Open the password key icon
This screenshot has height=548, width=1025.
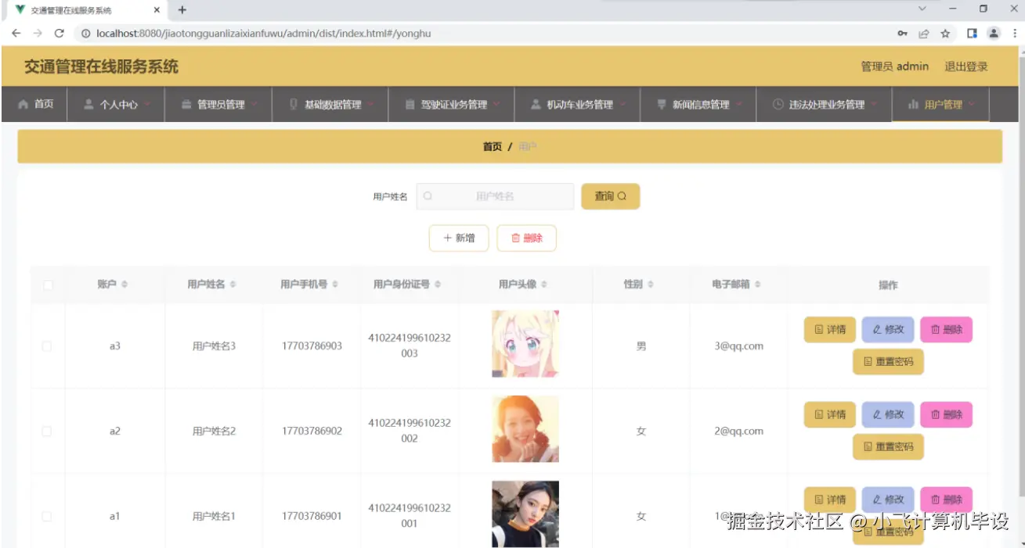[903, 34]
